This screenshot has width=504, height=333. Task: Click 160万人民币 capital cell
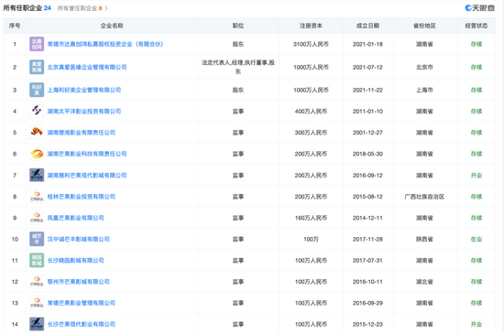311,218
